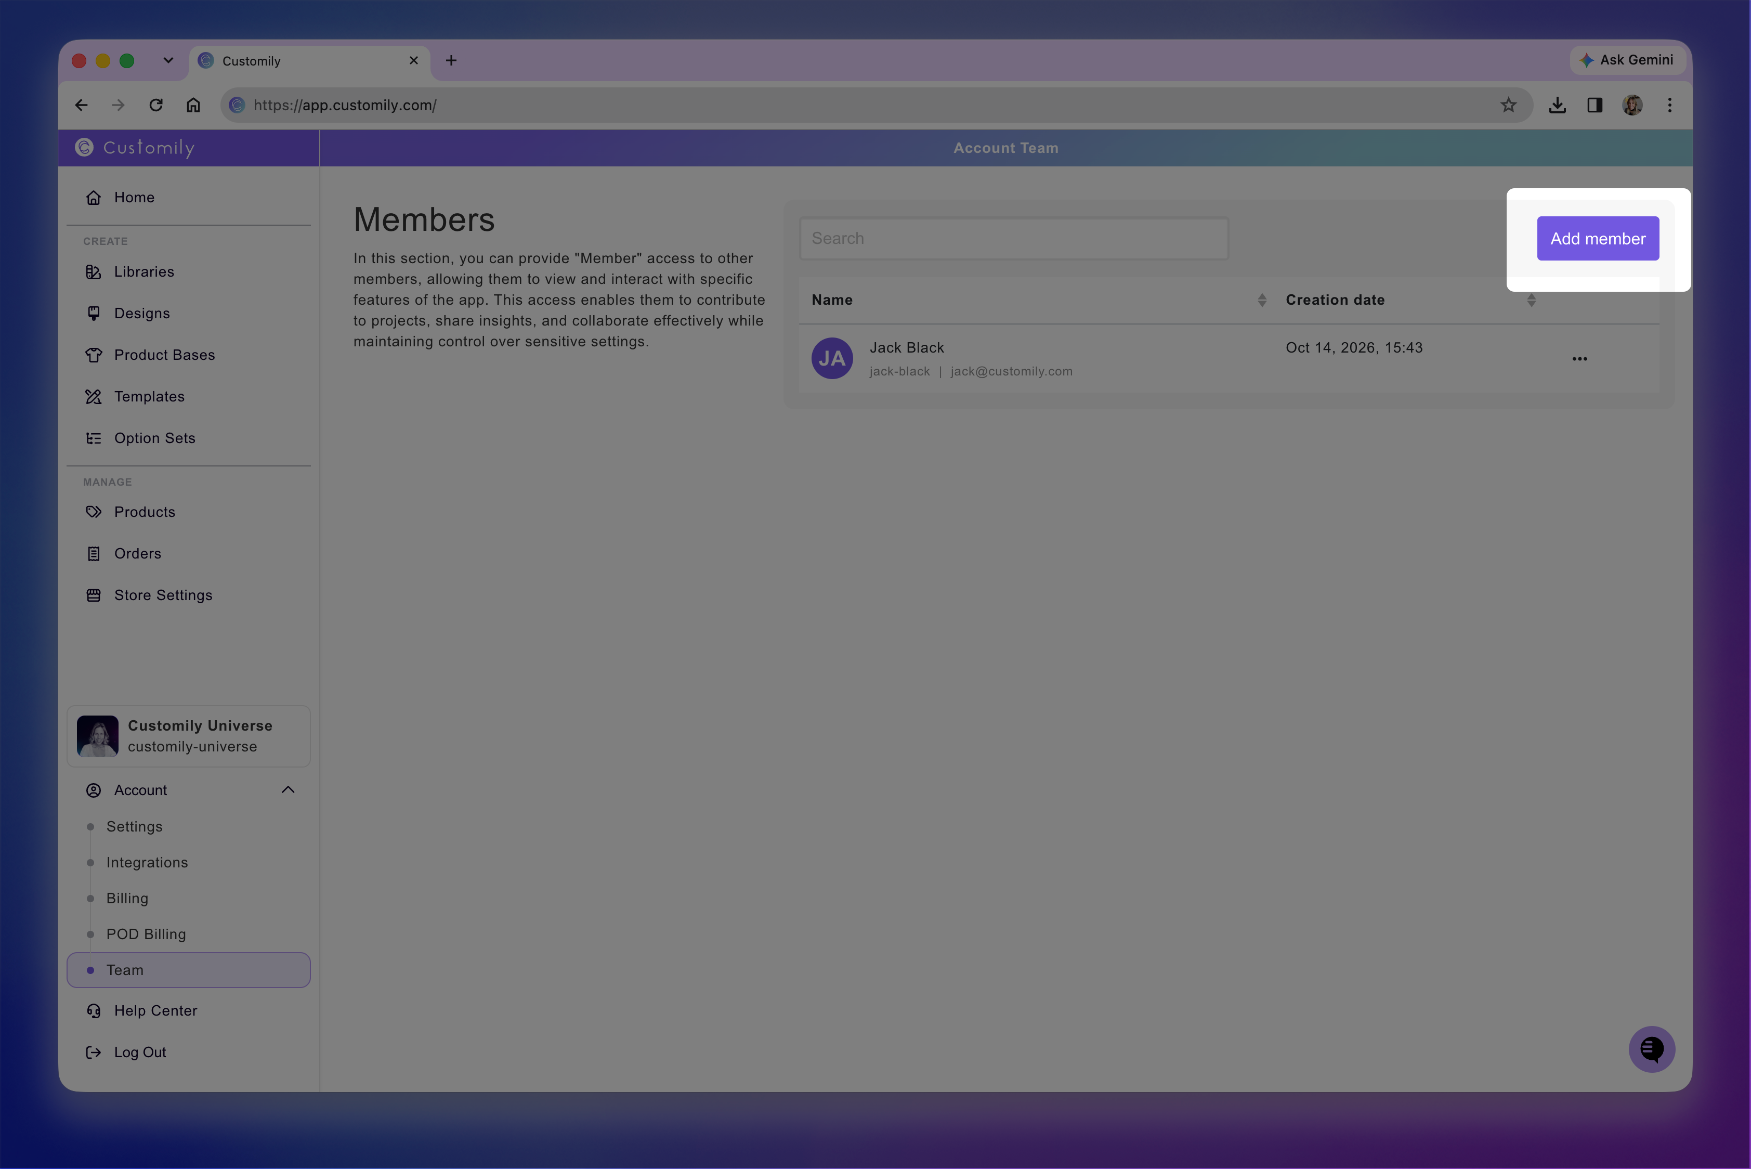Bookmark the page with star icon
Image resolution: width=1751 pixels, height=1169 pixels.
pyautogui.click(x=1508, y=105)
